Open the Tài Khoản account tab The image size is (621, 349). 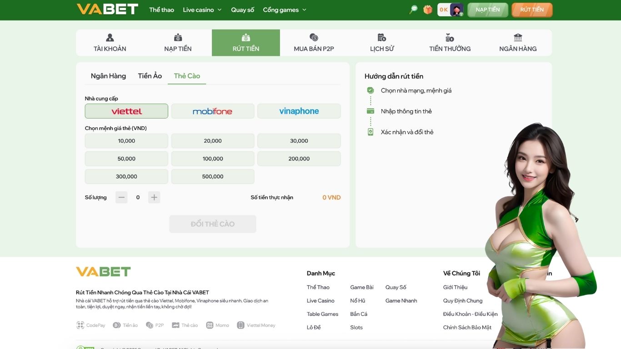tap(110, 43)
